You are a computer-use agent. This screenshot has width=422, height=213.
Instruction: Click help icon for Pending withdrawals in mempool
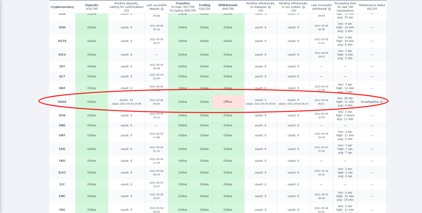point(270,7)
